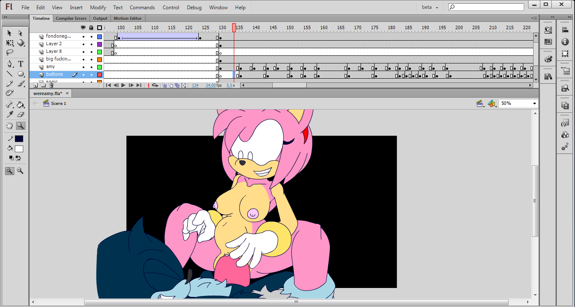Select the Bone tool
This screenshot has width=575, height=307.
coord(9,104)
